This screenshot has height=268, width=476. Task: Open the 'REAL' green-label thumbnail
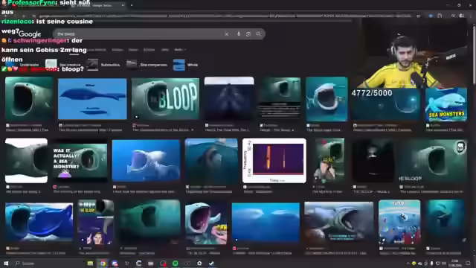pyautogui.click(x=329, y=161)
